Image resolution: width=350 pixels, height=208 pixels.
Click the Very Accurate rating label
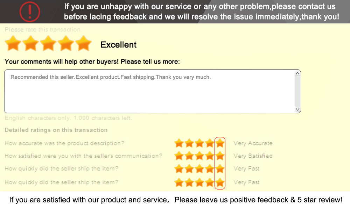[x=253, y=143]
